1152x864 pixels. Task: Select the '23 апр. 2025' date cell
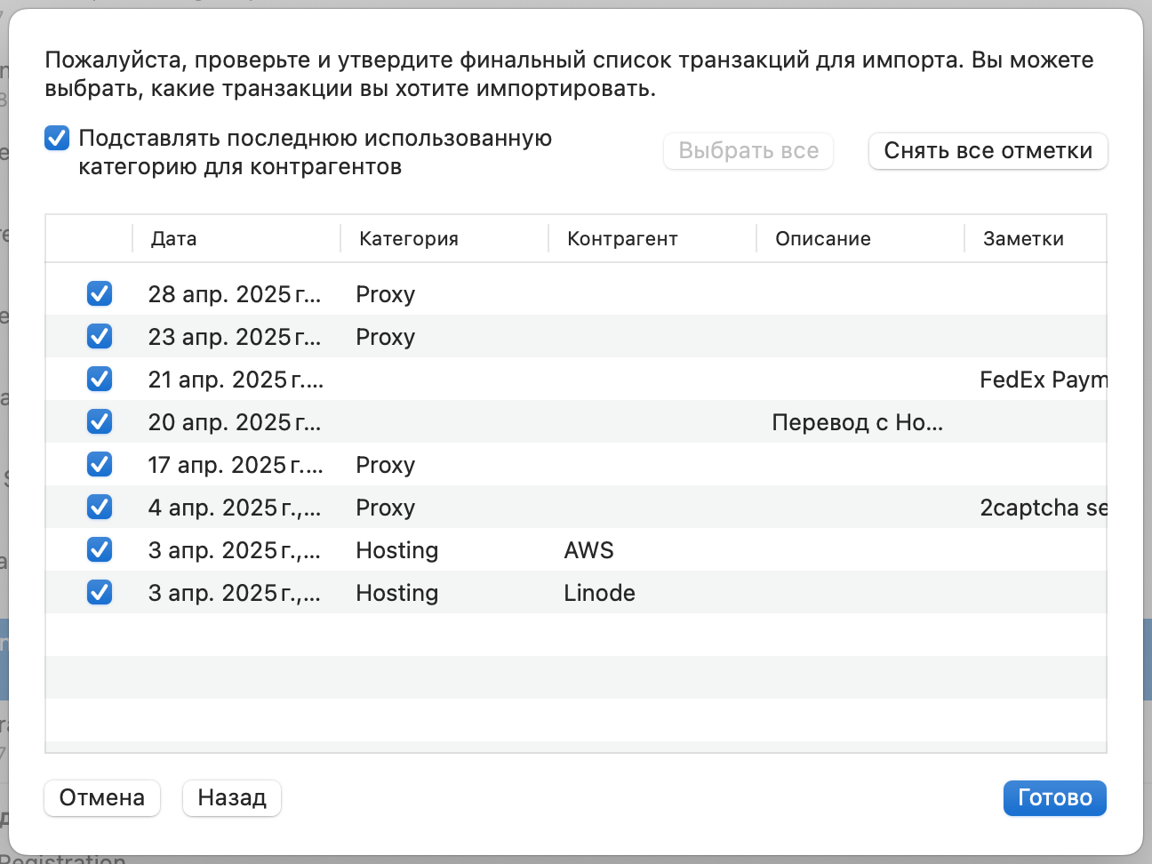click(x=235, y=337)
